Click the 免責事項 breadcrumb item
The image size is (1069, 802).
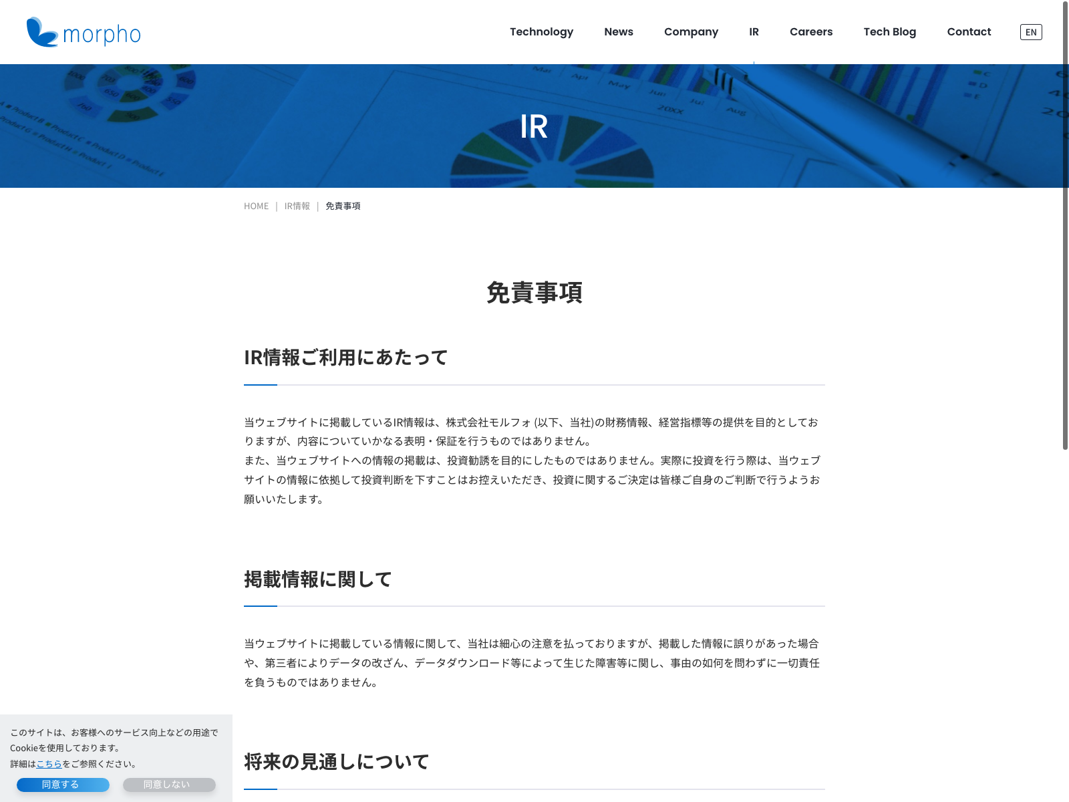343,207
